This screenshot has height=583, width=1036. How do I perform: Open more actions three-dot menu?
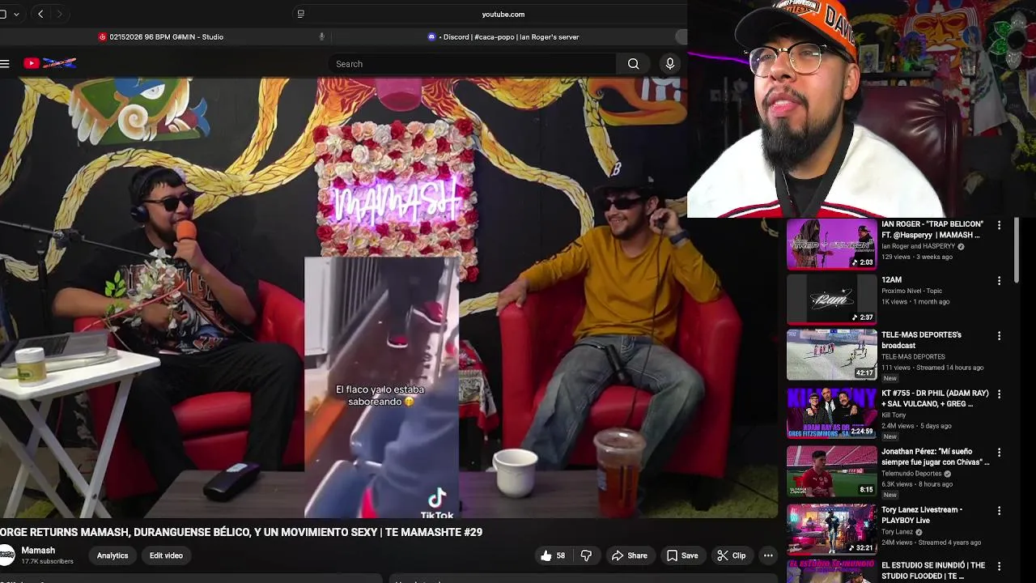[x=768, y=555]
